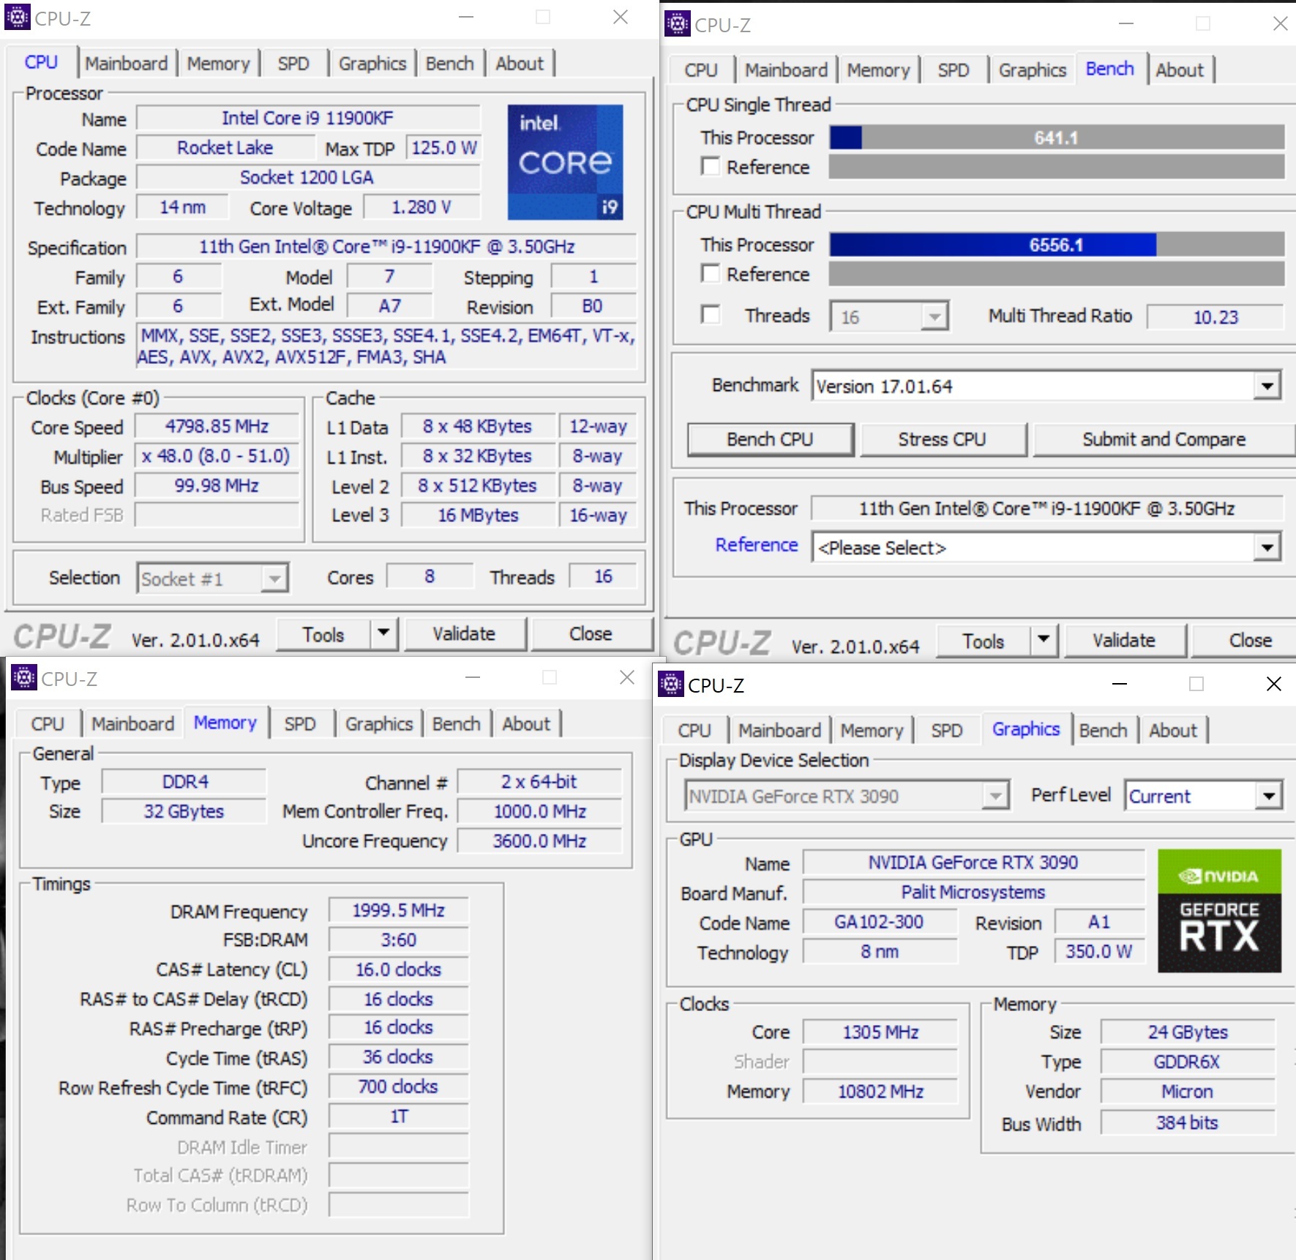Tick the Threads checkbox in the Bench window
Screen dimensions: 1296x1260
(x=710, y=315)
